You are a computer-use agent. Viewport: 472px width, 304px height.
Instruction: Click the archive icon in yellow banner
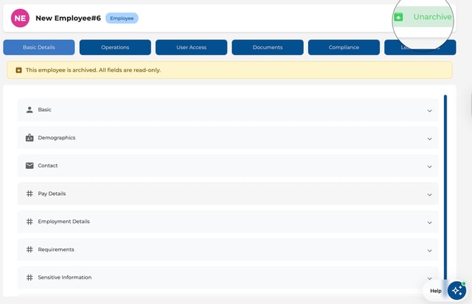[x=19, y=70]
